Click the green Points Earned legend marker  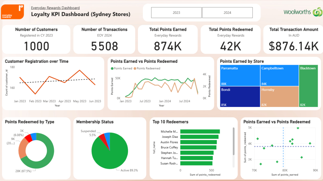pyautogui.click(x=112, y=68)
